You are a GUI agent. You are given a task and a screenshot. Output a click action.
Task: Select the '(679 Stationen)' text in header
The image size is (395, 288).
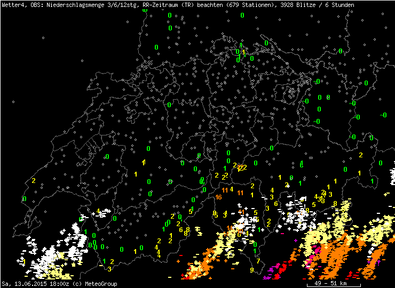(x=251, y=5)
